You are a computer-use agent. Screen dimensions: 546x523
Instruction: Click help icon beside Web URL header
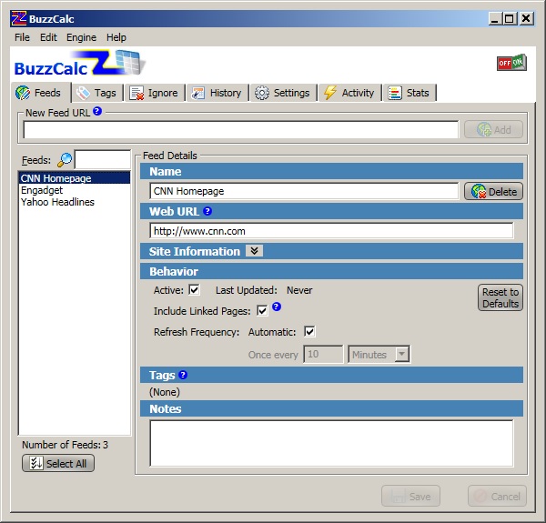pyautogui.click(x=207, y=211)
